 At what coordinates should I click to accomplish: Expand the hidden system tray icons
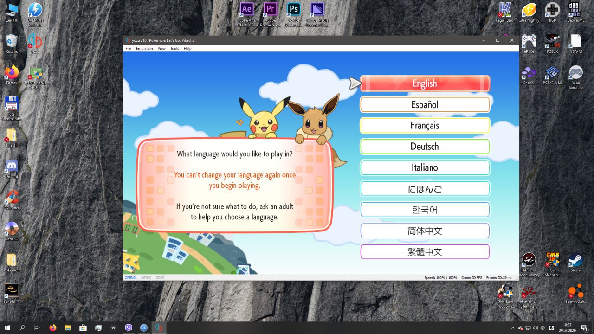513,328
